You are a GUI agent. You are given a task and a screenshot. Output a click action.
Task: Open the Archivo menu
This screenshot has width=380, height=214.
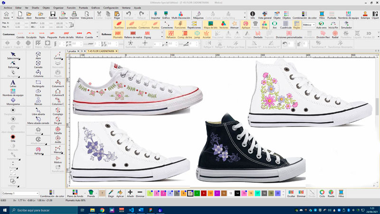click(8, 8)
